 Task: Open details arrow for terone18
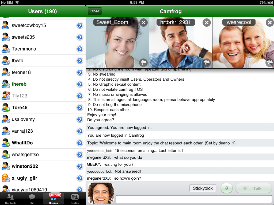point(80,72)
